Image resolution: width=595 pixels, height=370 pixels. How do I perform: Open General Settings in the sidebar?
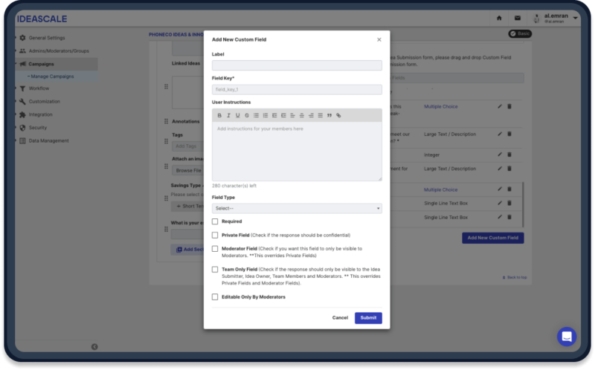click(x=46, y=38)
